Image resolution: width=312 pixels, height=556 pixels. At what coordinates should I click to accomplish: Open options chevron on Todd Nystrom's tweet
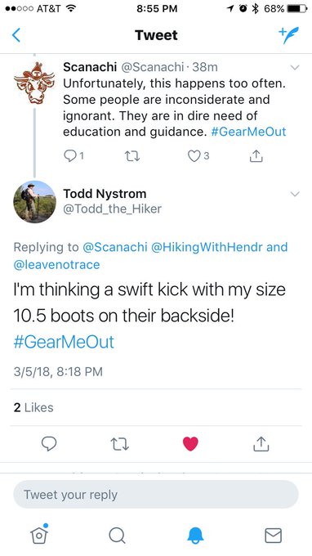(x=295, y=194)
